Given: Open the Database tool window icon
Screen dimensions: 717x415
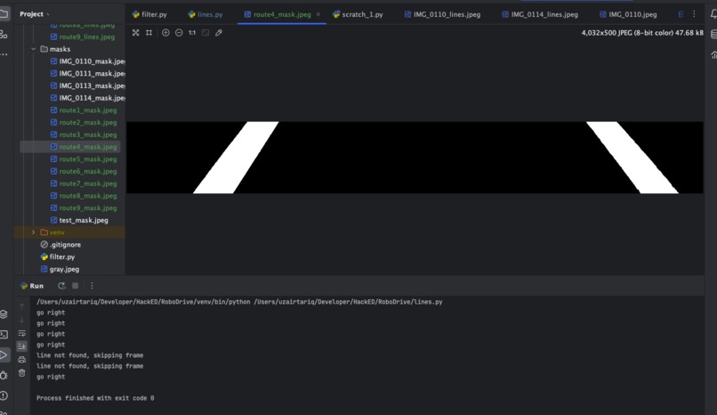Looking at the screenshot, I should click(713, 35).
